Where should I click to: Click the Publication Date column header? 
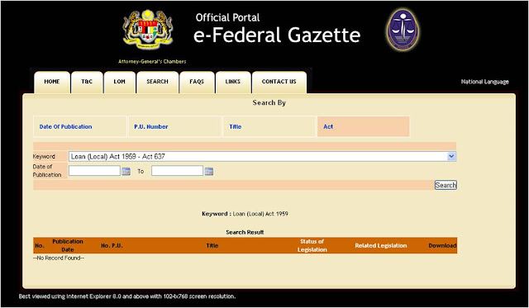(68, 246)
